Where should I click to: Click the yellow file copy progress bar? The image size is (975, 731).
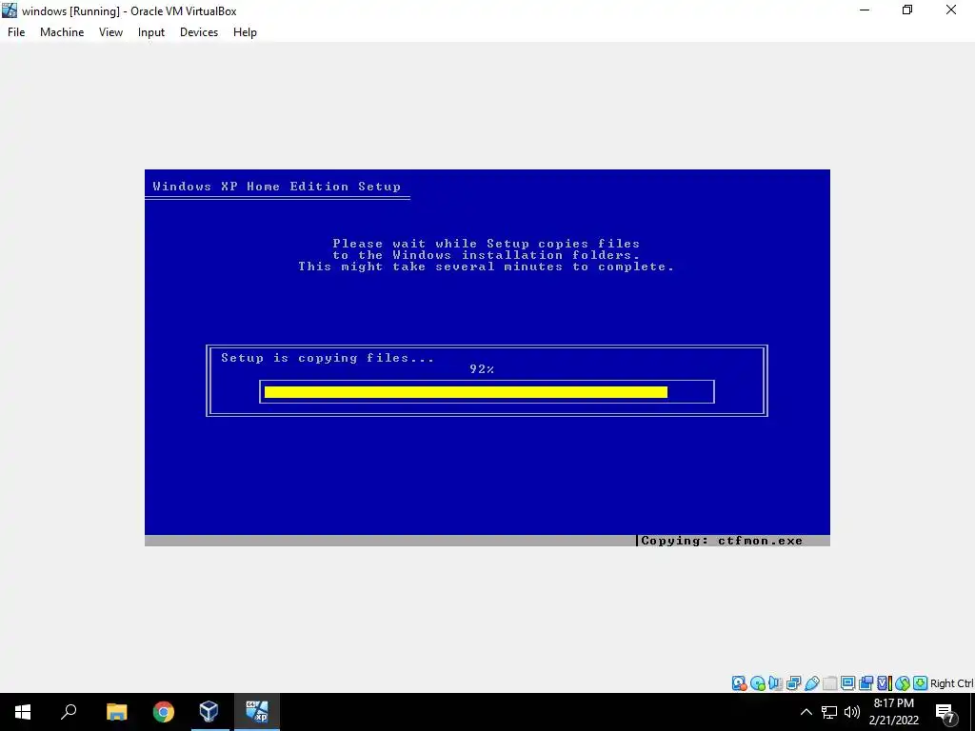pos(466,392)
